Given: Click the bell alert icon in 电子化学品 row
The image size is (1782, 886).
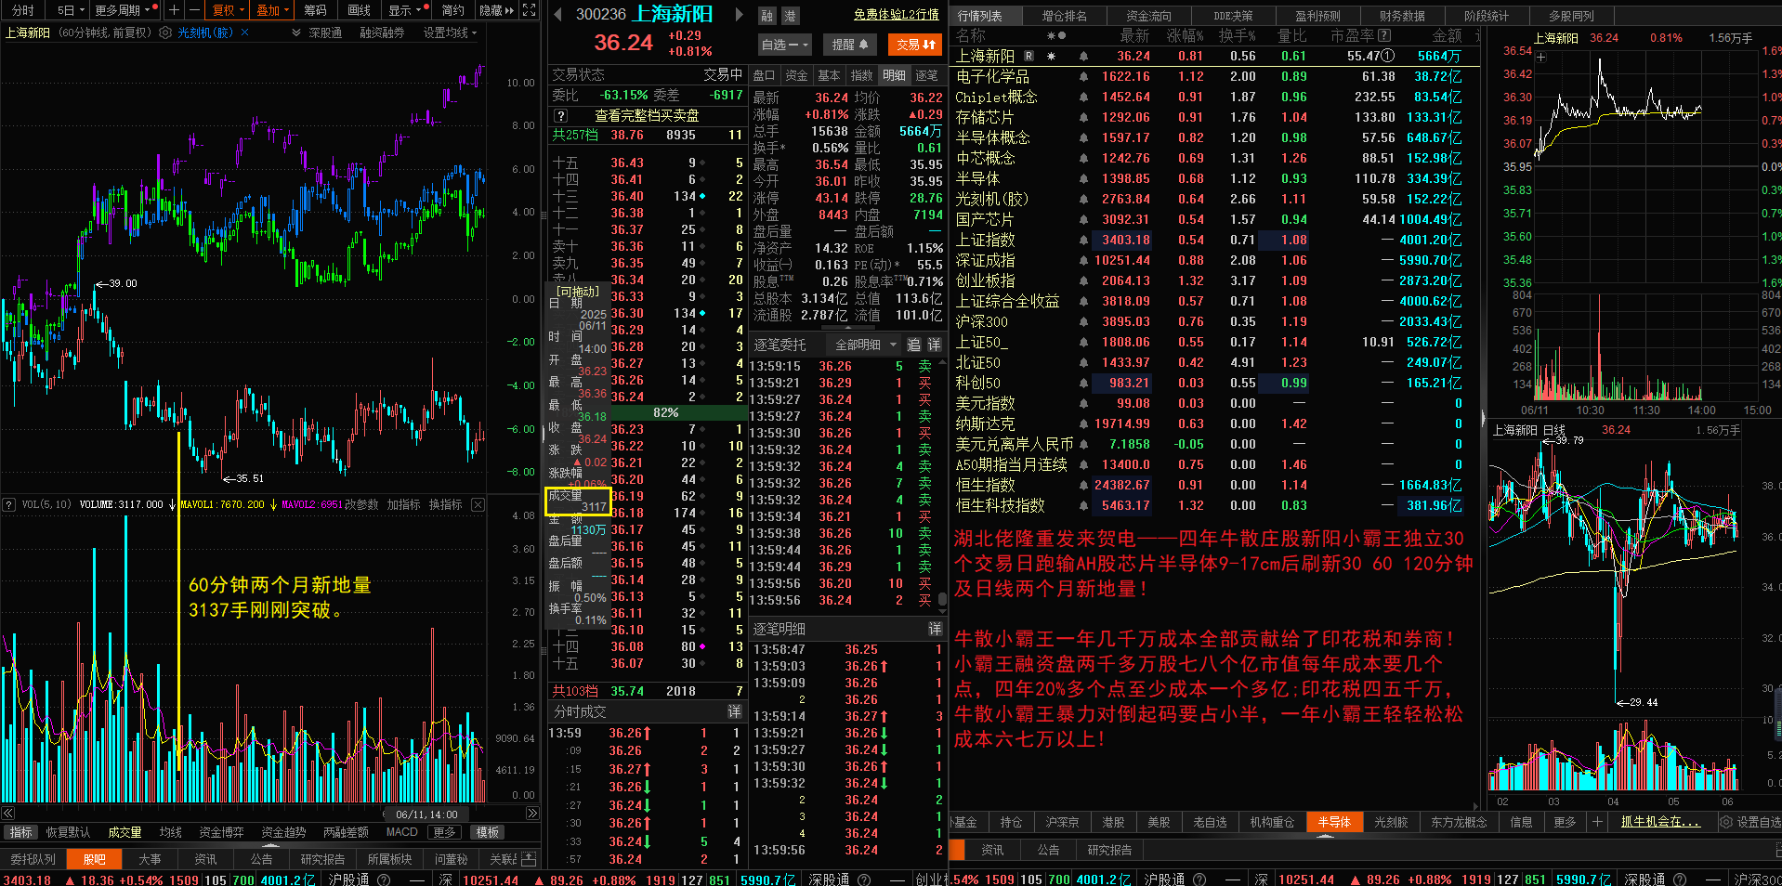Looking at the screenshot, I should [x=1083, y=77].
